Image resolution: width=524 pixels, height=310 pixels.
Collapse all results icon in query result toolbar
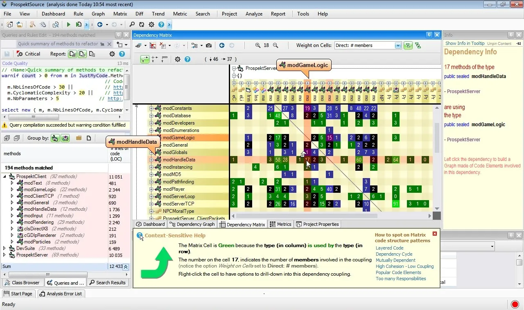pyautogui.click(x=16, y=138)
